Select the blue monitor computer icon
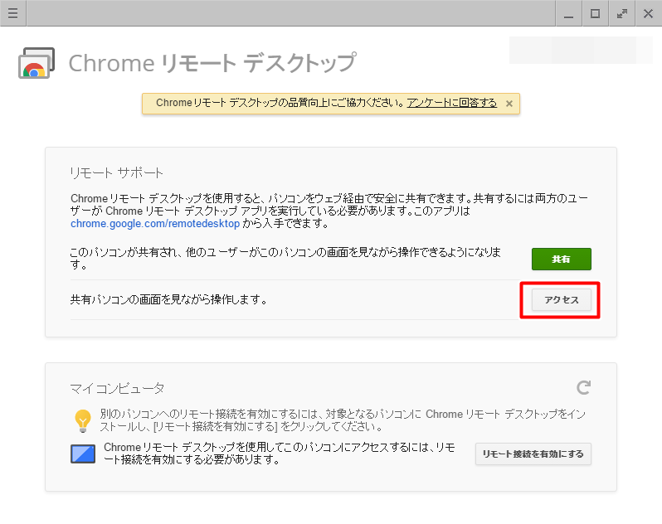This screenshot has height=524, width=662. click(x=83, y=454)
